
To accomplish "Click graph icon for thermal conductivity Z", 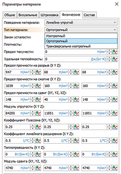I will point(115,154).
